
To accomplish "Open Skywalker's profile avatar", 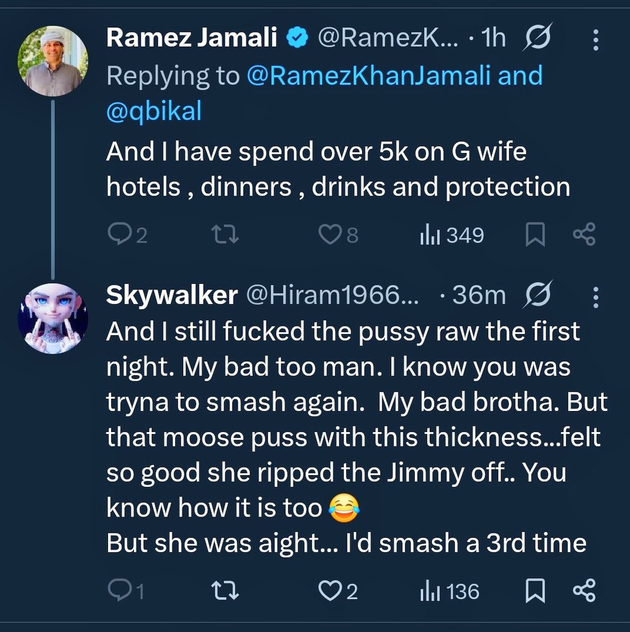I will tap(53, 318).
